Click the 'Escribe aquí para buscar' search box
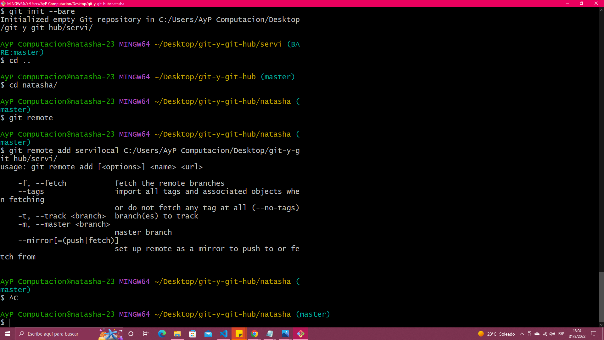Image resolution: width=604 pixels, height=340 pixels. (x=69, y=334)
